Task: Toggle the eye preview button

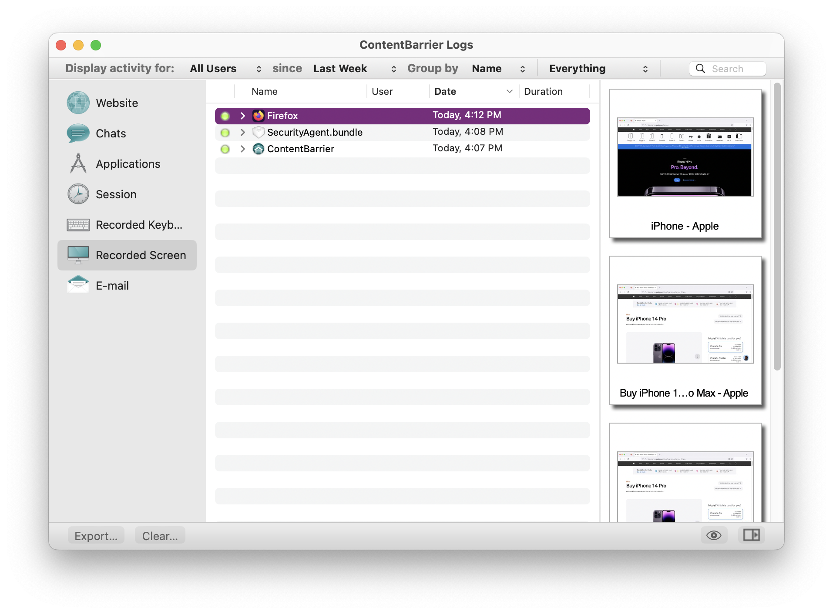Action: click(x=714, y=535)
